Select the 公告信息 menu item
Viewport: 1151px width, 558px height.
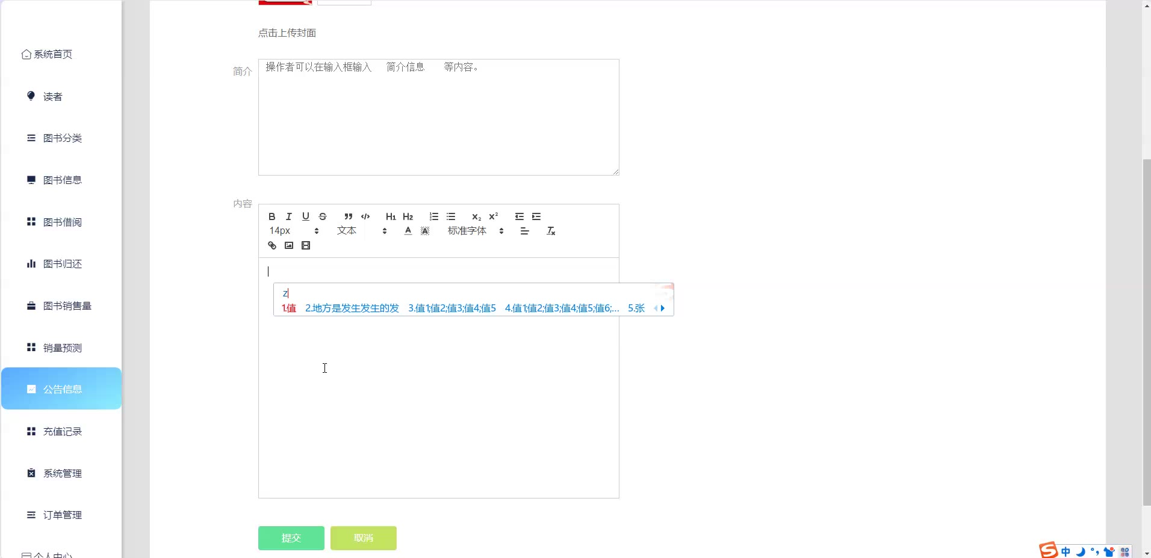(x=61, y=388)
